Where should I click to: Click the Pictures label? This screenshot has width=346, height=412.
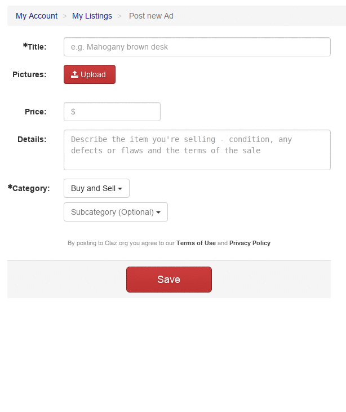29,74
